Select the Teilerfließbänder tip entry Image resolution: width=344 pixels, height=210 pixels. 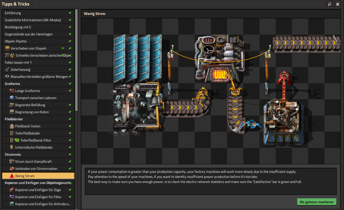[38, 133]
